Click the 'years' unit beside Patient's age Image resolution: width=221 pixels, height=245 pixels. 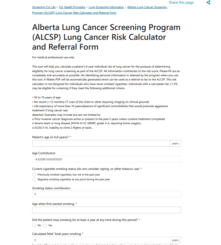tap(175, 144)
